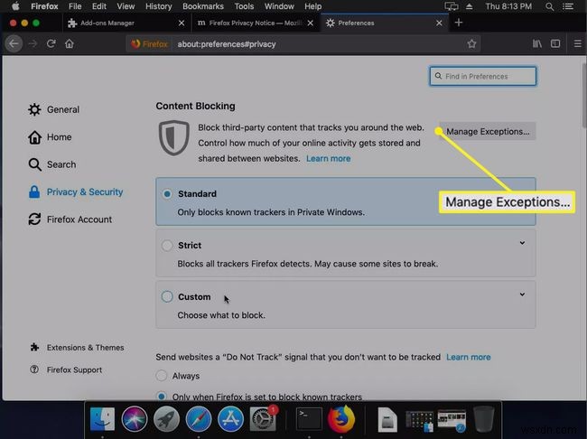Image resolution: width=587 pixels, height=439 pixels.
Task: Select the Custom content blocking option
Action: [167, 296]
